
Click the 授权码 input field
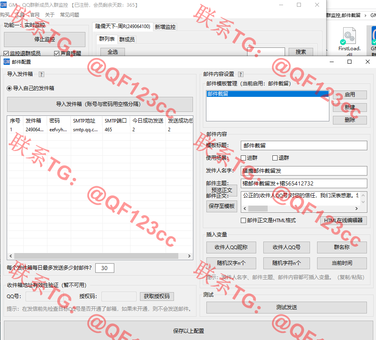[119, 297]
